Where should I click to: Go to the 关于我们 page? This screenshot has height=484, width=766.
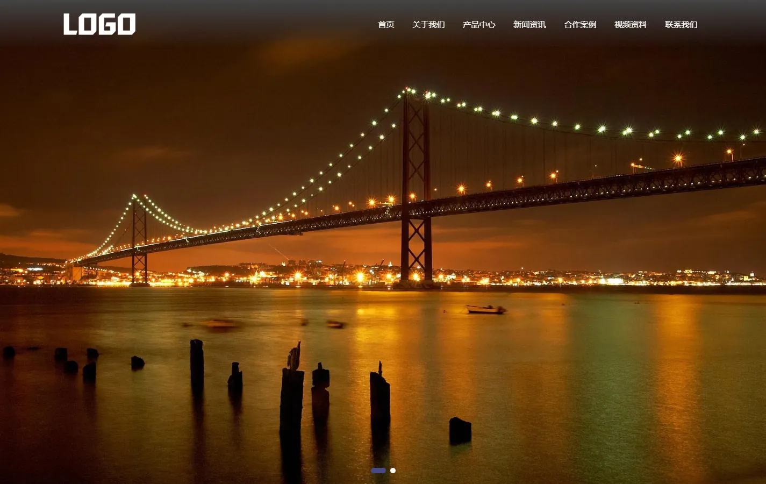[428, 25]
